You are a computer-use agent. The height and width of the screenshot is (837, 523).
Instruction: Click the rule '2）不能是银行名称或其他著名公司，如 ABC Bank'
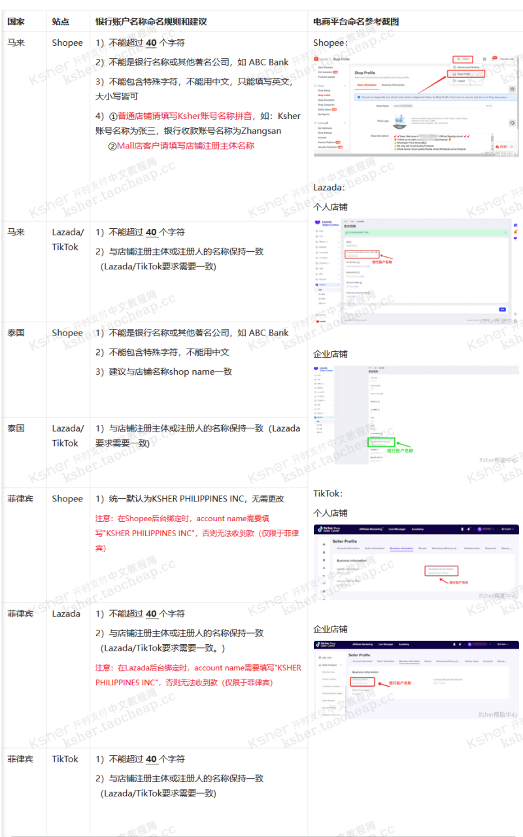[x=192, y=62]
